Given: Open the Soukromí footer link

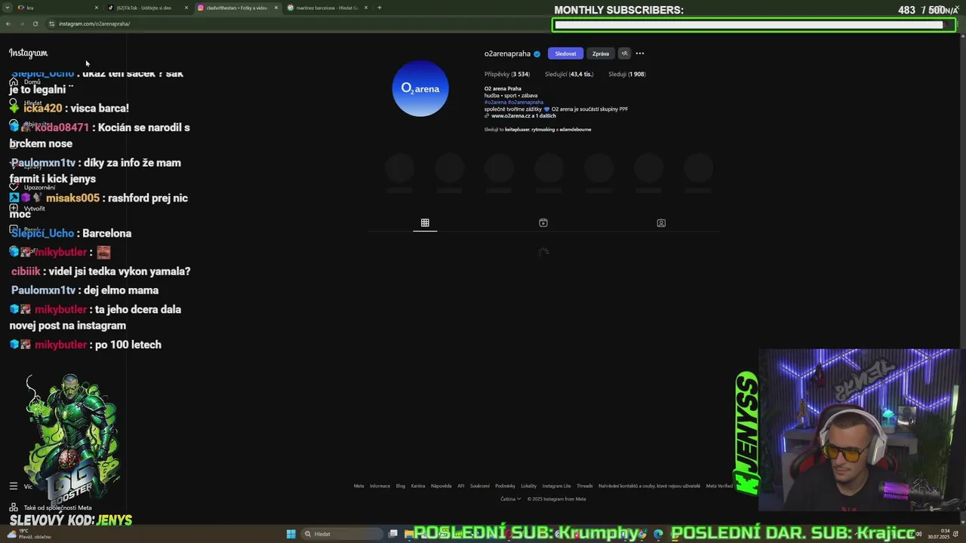Looking at the screenshot, I should click(480, 486).
